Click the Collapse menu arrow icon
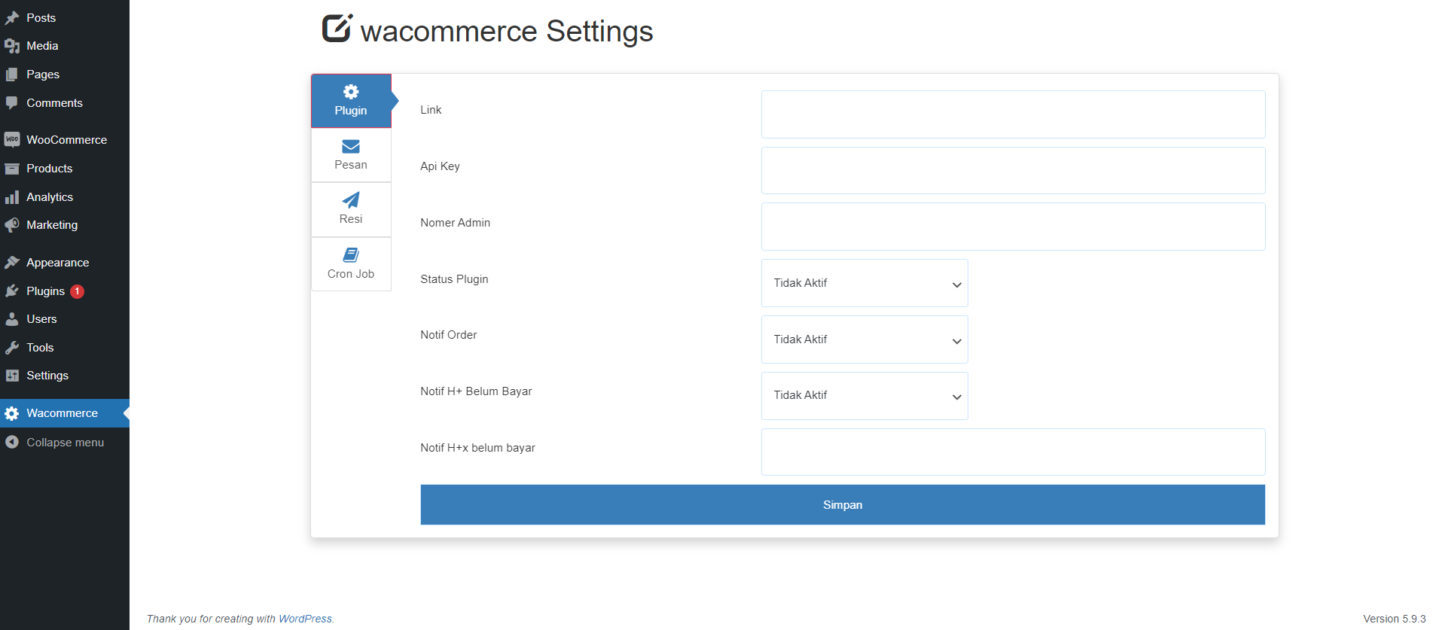The image size is (1436, 630). point(12,443)
